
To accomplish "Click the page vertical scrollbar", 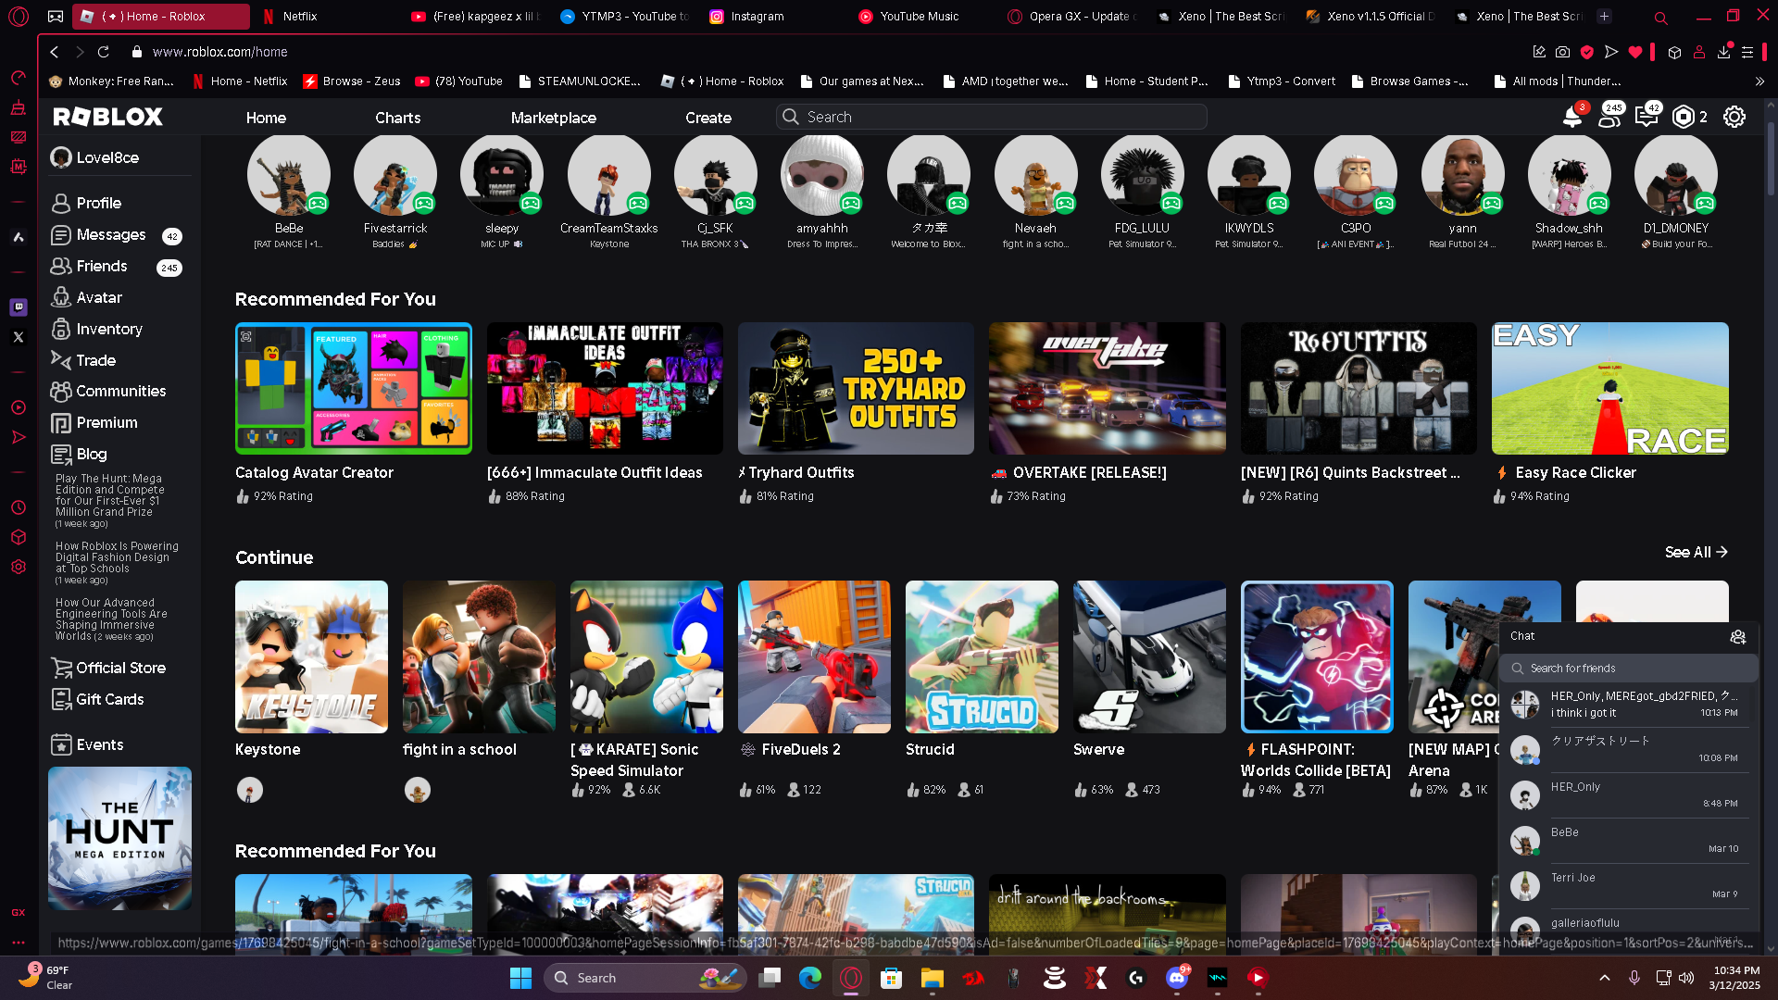I will (1771, 158).
